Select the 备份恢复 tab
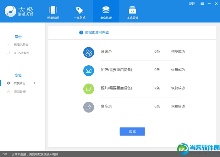Screen dimensions: 220x157 (x=106, y=11)
